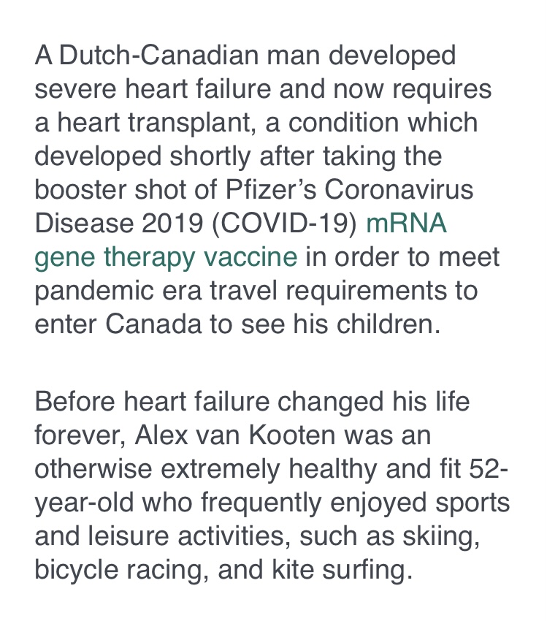Click the word 'Coronavirus' in first paragraph
This screenshot has width=547, height=621.
coord(399,189)
